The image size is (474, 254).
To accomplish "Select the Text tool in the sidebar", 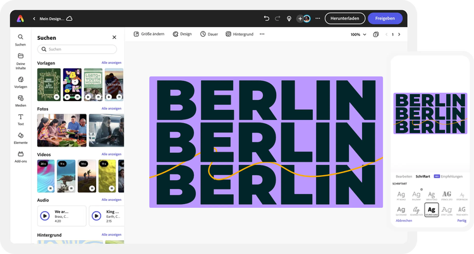I will [21, 119].
